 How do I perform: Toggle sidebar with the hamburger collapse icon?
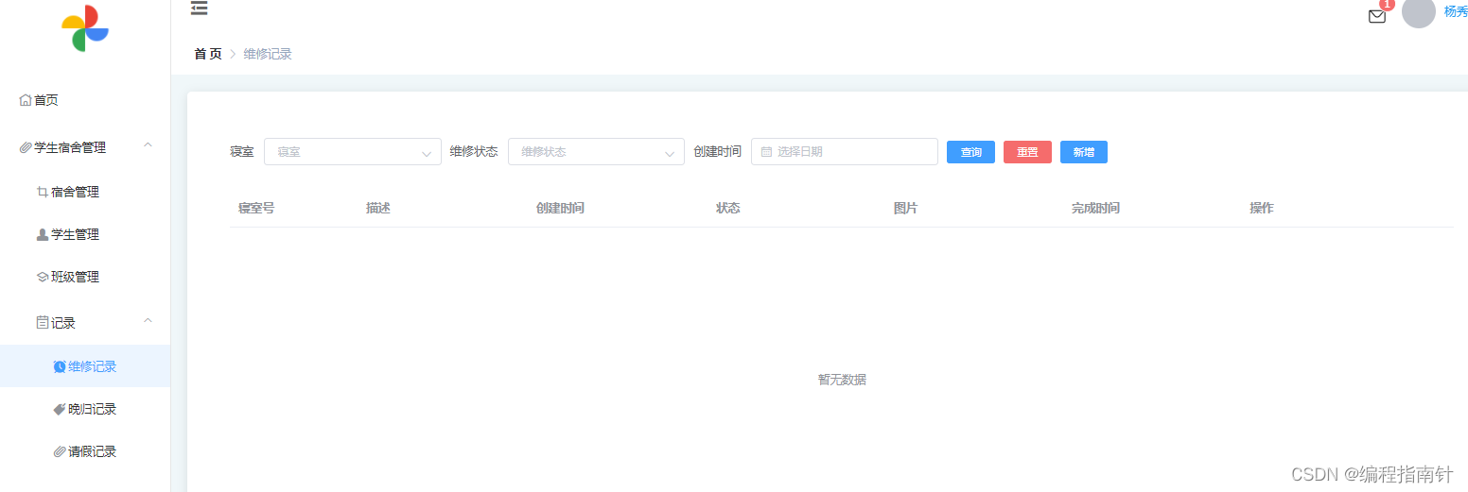(x=199, y=8)
